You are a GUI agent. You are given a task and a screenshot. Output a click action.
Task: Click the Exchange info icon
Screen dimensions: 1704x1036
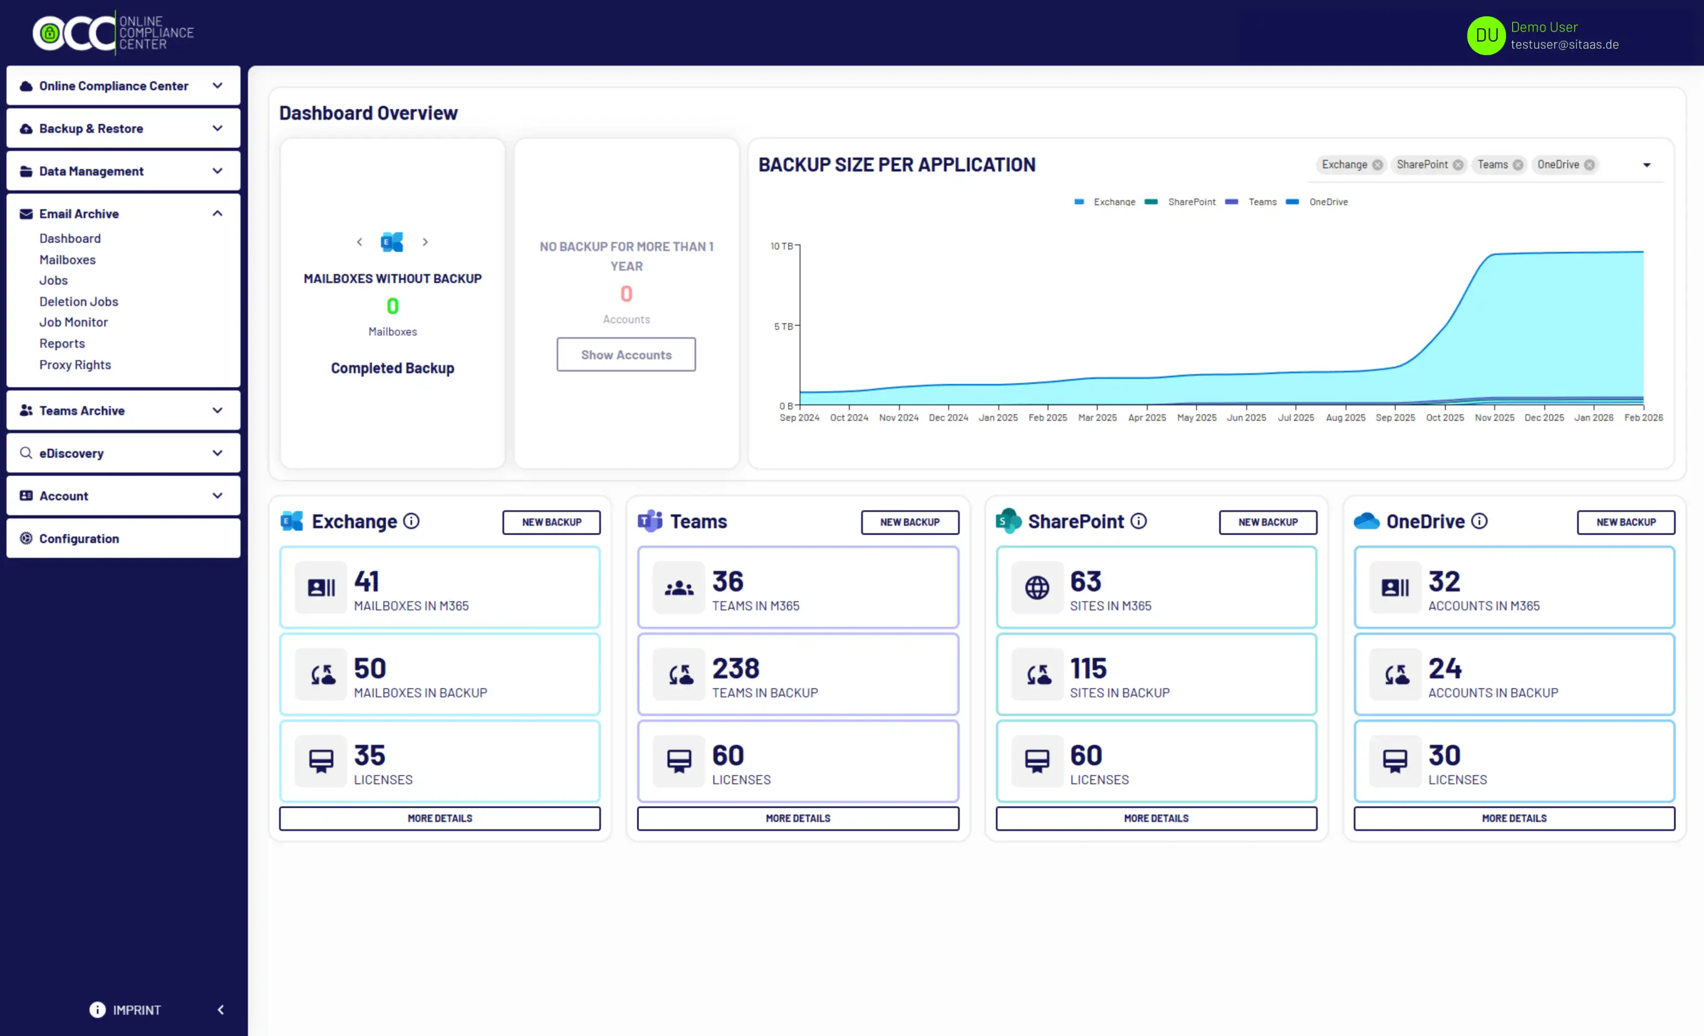pyautogui.click(x=412, y=521)
